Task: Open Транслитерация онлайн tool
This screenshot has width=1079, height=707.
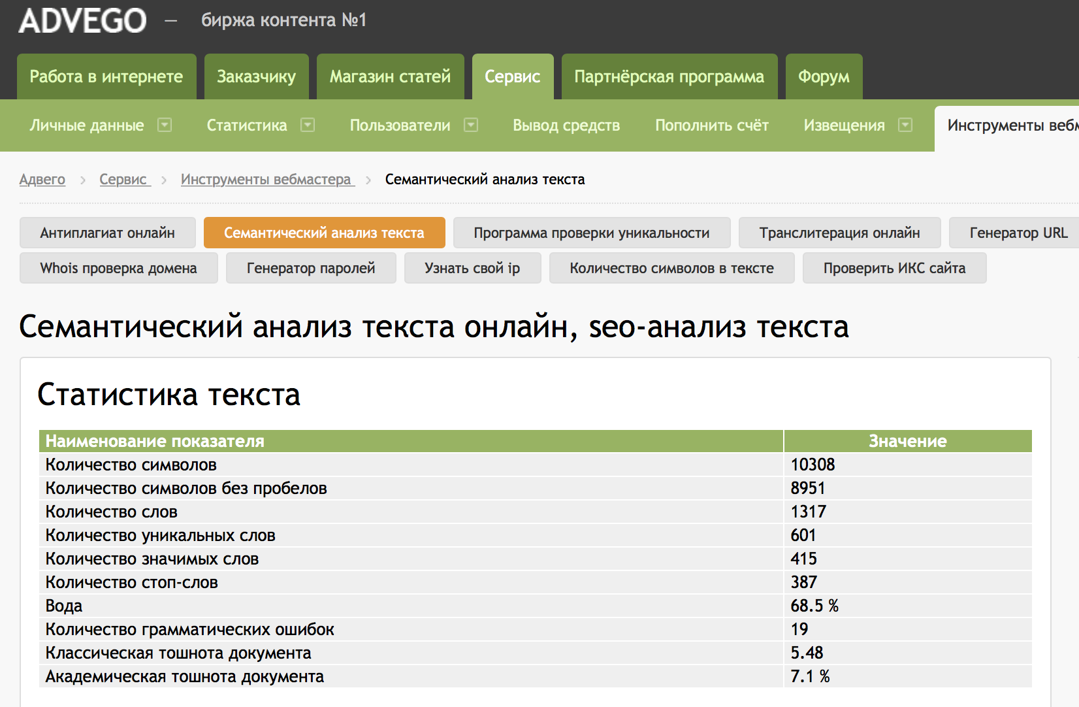Action: (840, 233)
